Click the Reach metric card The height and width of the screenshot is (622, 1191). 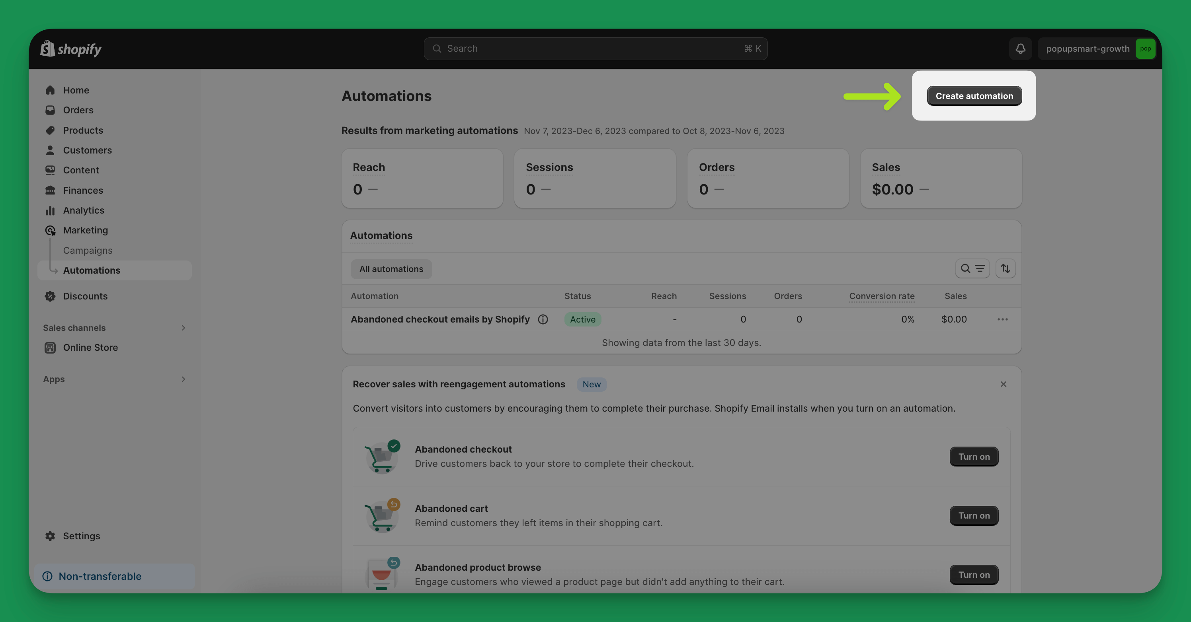(x=422, y=178)
